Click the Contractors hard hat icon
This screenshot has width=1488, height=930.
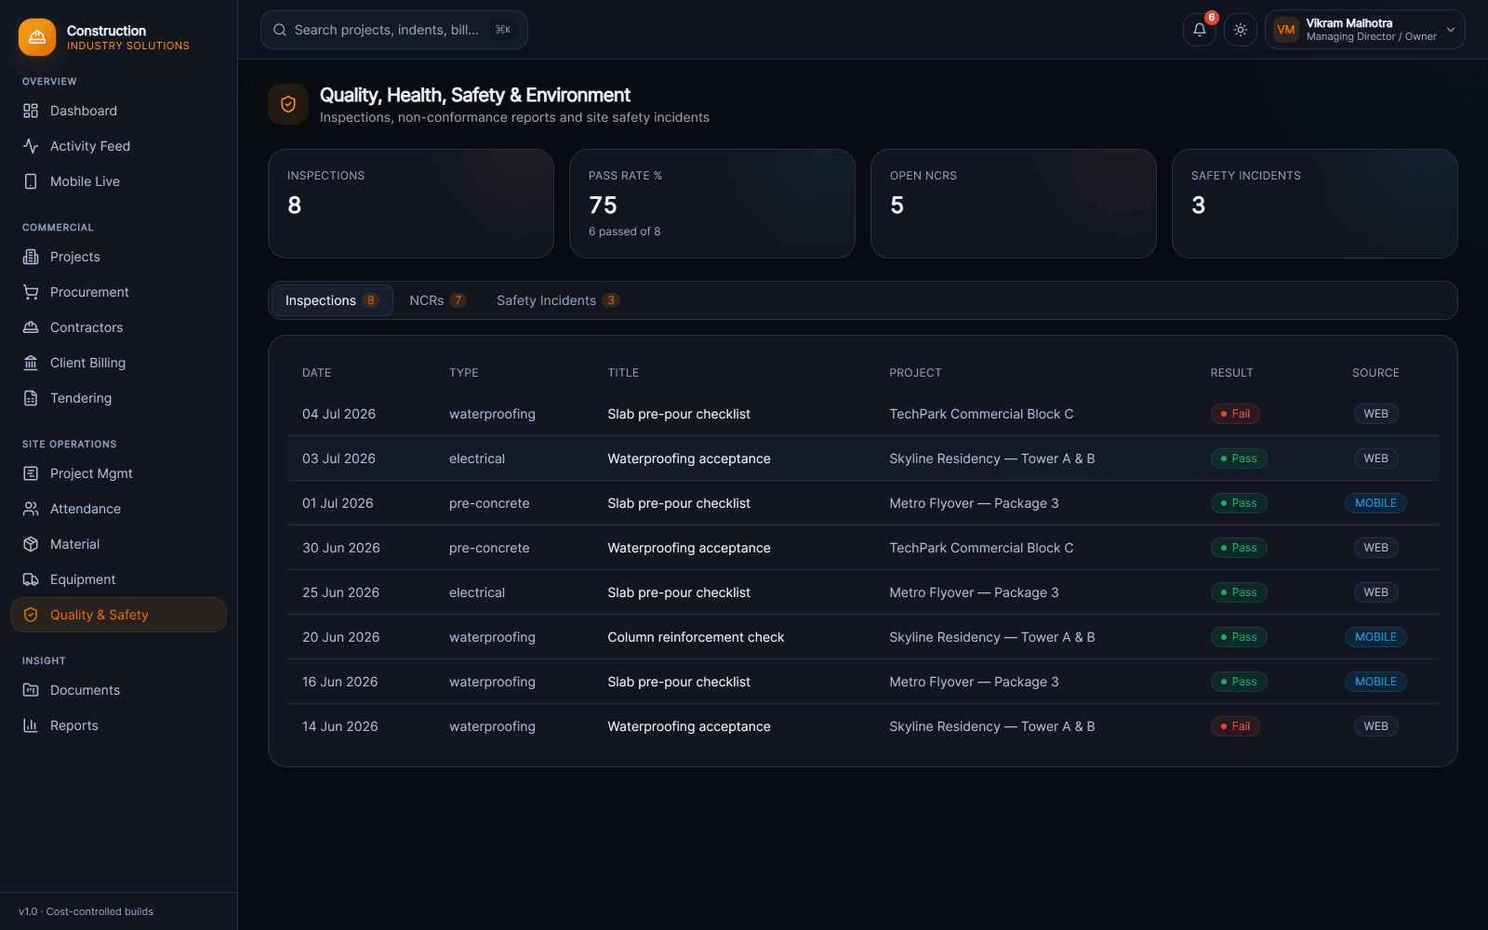pyautogui.click(x=31, y=327)
